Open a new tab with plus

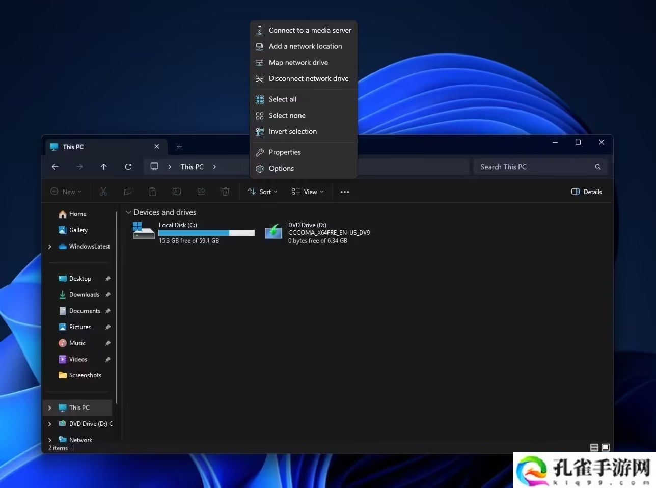(179, 147)
